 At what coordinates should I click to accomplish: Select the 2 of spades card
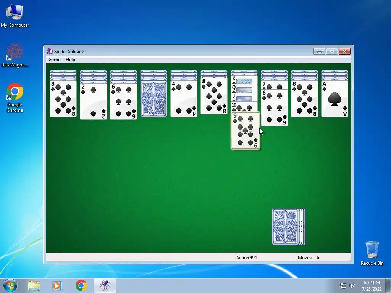click(x=93, y=101)
